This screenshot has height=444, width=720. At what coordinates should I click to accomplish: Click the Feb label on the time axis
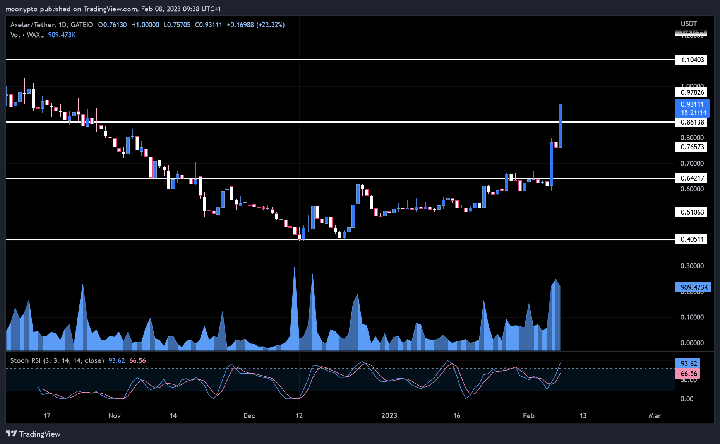click(529, 416)
